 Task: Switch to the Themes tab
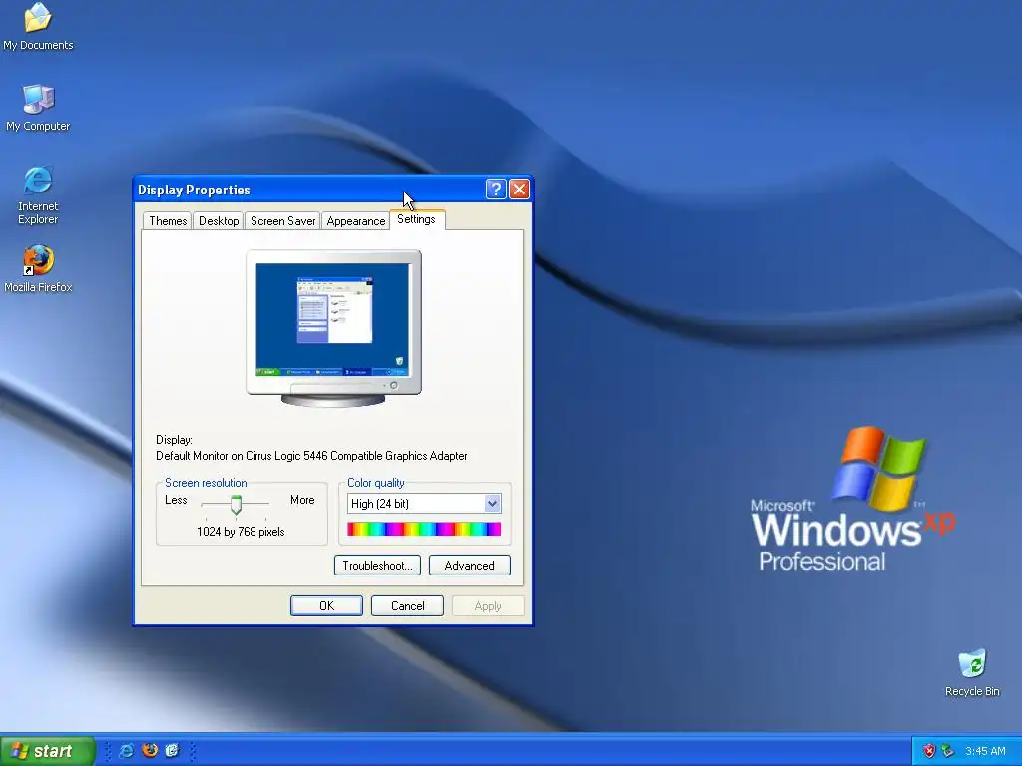[x=168, y=220]
